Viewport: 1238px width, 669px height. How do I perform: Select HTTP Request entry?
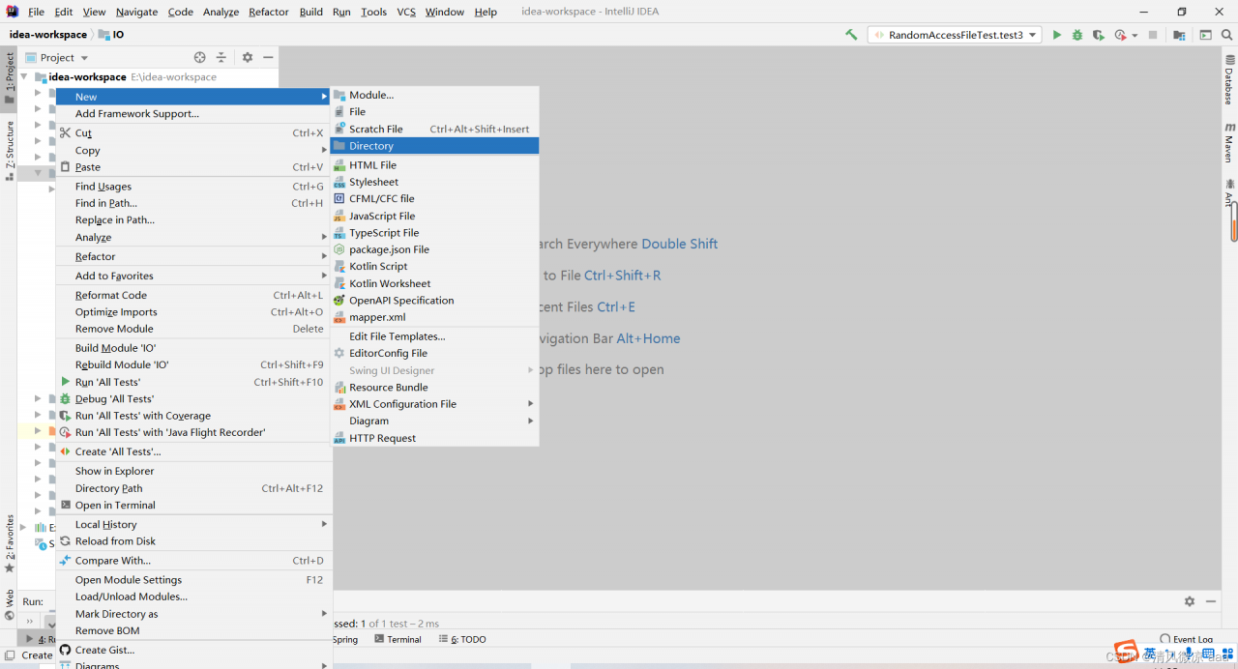point(434,439)
